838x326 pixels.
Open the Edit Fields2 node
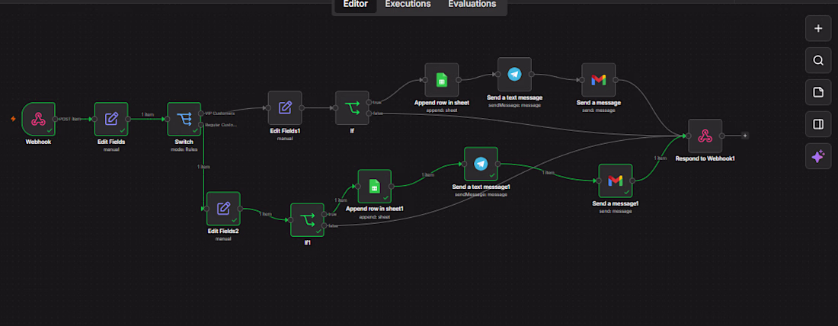[223, 209]
